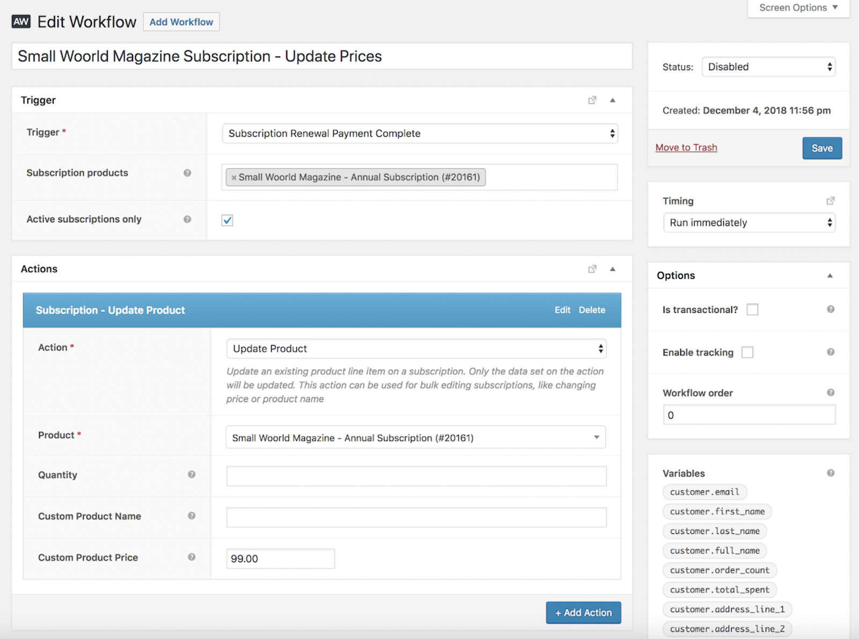Open Timing panel external link icon
Viewport: 859px width, 639px height.
[x=831, y=201]
